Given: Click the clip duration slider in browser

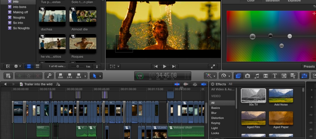Looking at the screenshot, I should pos(78,66).
